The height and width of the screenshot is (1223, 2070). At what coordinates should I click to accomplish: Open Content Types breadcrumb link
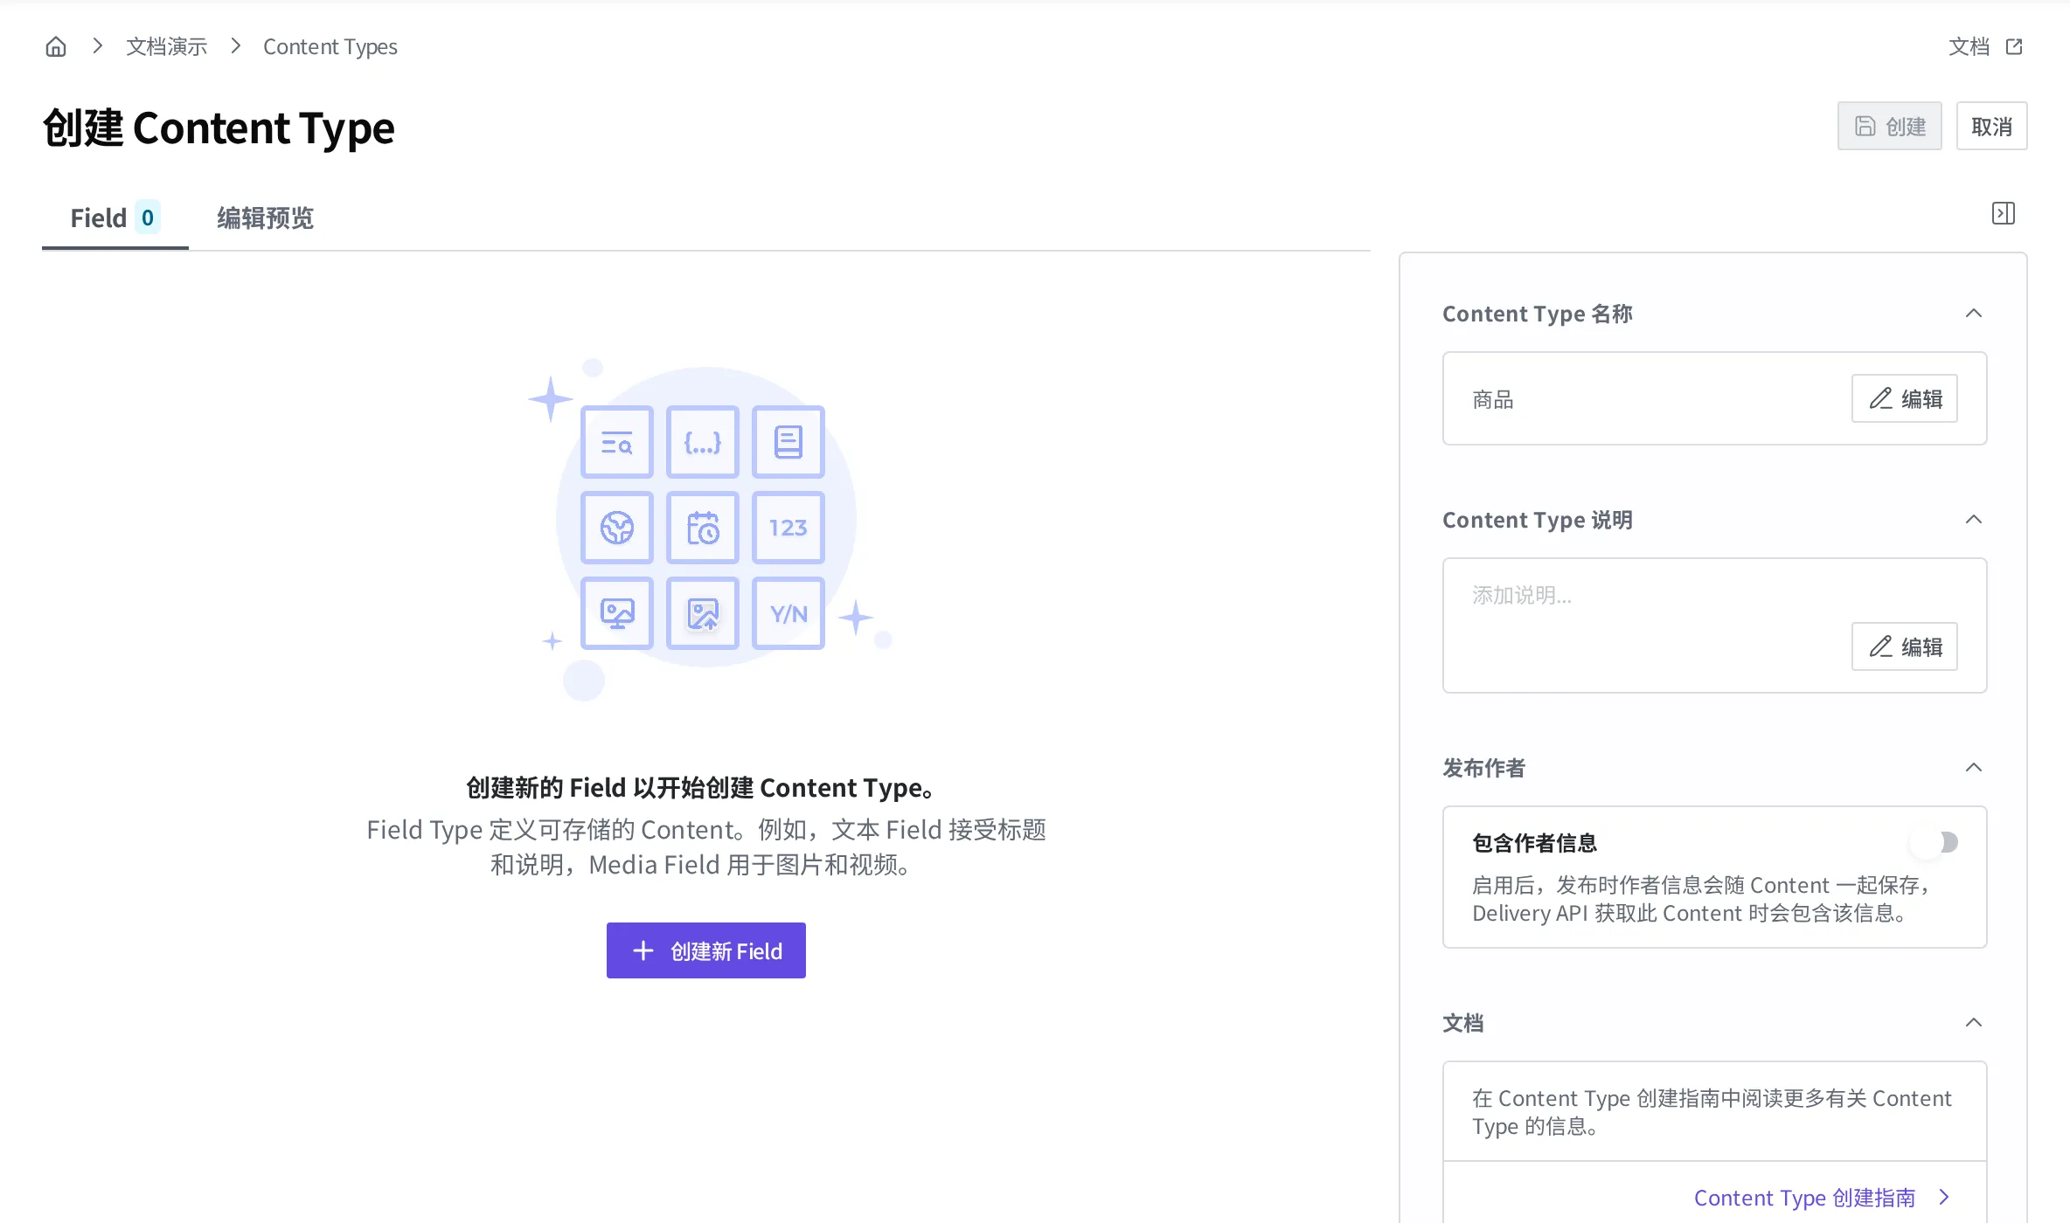330,46
